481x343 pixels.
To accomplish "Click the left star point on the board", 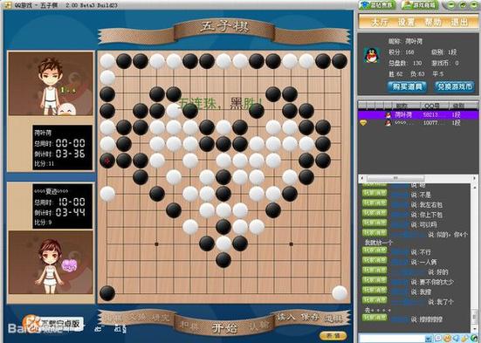I will pyautogui.click(x=157, y=244).
